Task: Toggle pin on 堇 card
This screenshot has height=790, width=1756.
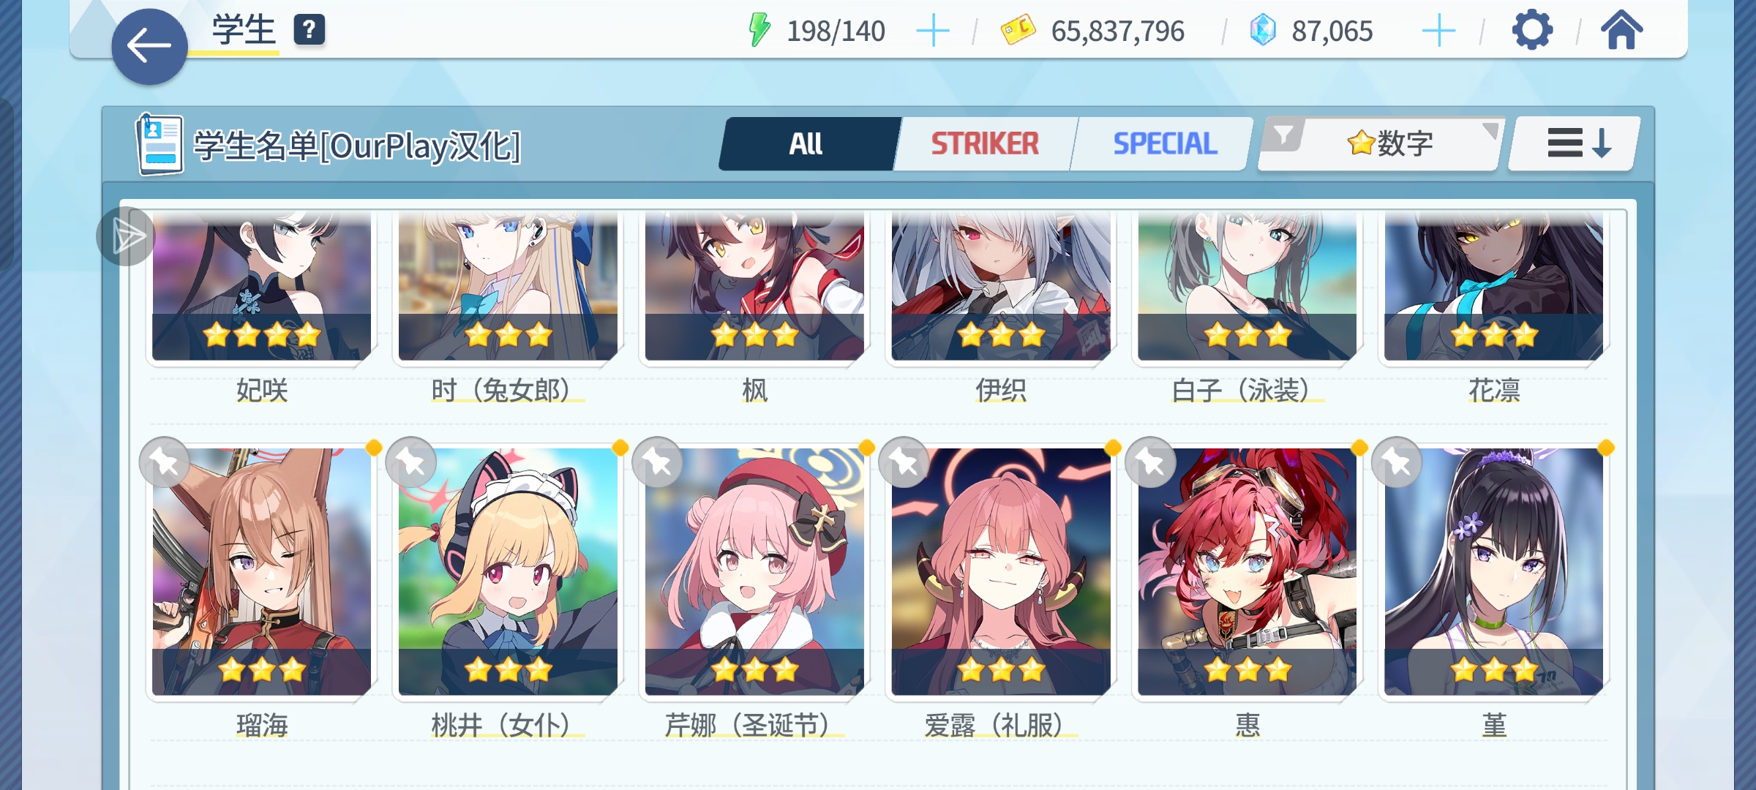Action: point(1397,462)
